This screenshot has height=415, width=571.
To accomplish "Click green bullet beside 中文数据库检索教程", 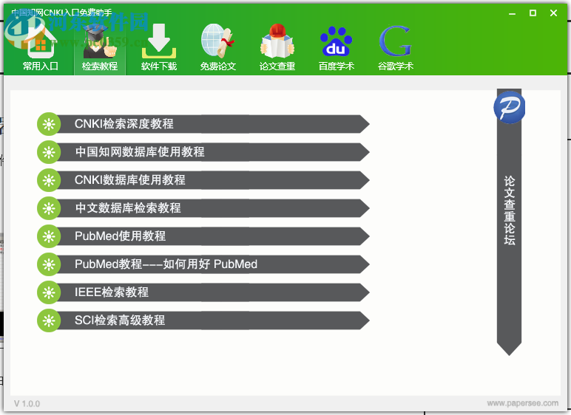I will (x=49, y=208).
